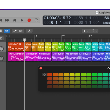The height and width of the screenshot is (110, 110).
Task: Adjust the second track volume knob
Action: pyautogui.click(x=2, y=58)
